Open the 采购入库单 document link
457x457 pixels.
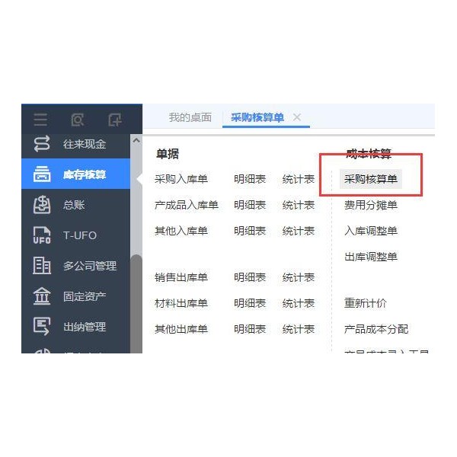pos(181,179)
